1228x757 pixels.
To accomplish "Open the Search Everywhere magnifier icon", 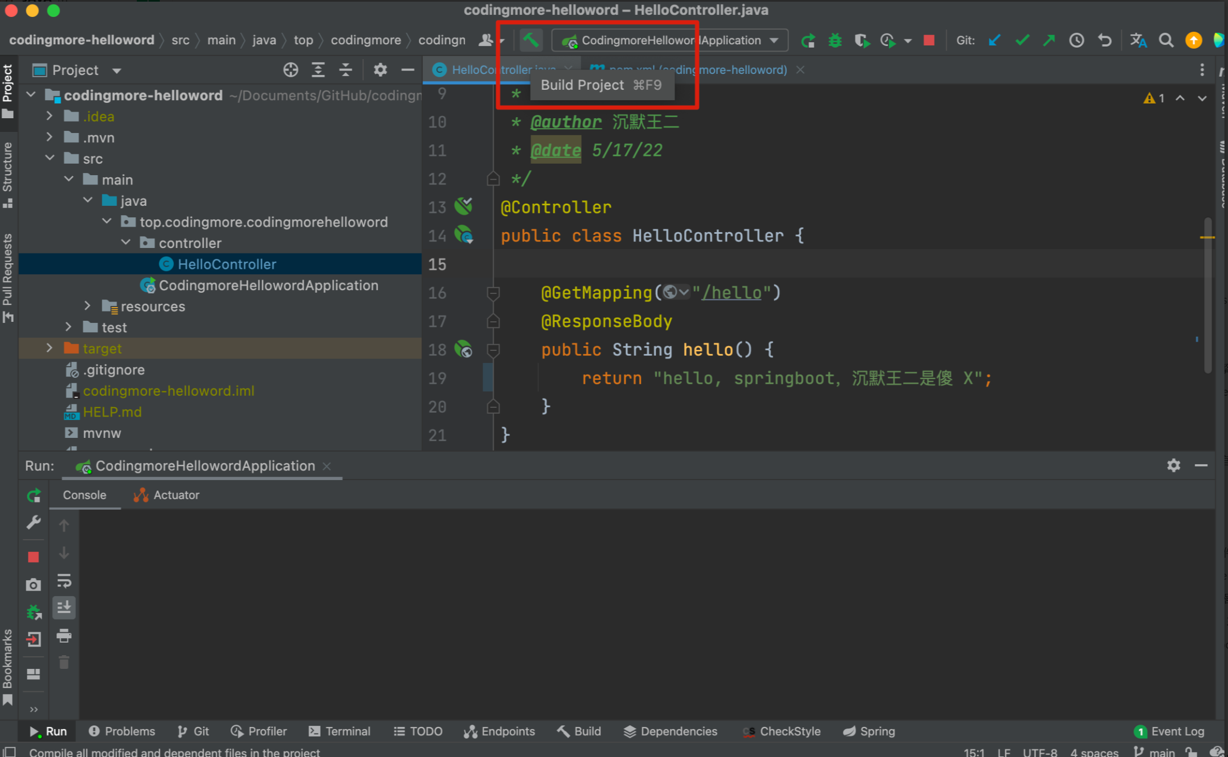I will click(1166, 41).
